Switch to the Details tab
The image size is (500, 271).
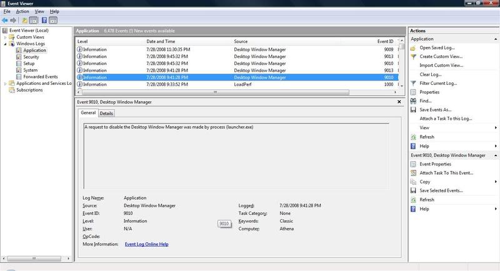(106, 113)
